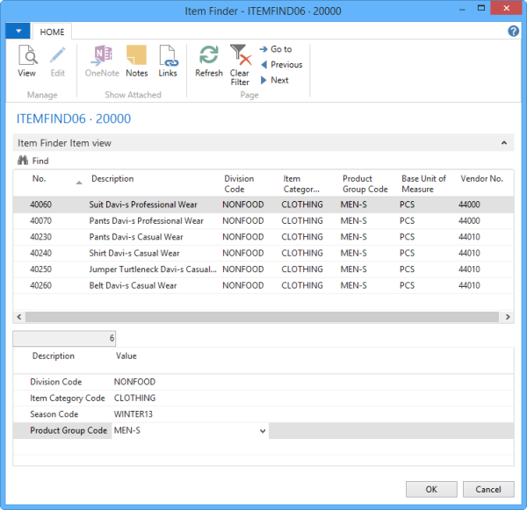Select item row 40070
The width and height of the screenshot is (527, 510).
[263, 220]
